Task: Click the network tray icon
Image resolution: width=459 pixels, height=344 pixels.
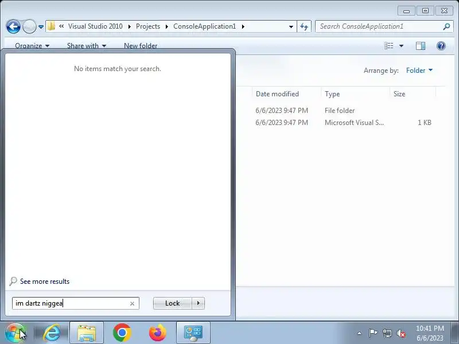Action: [387, 333]
